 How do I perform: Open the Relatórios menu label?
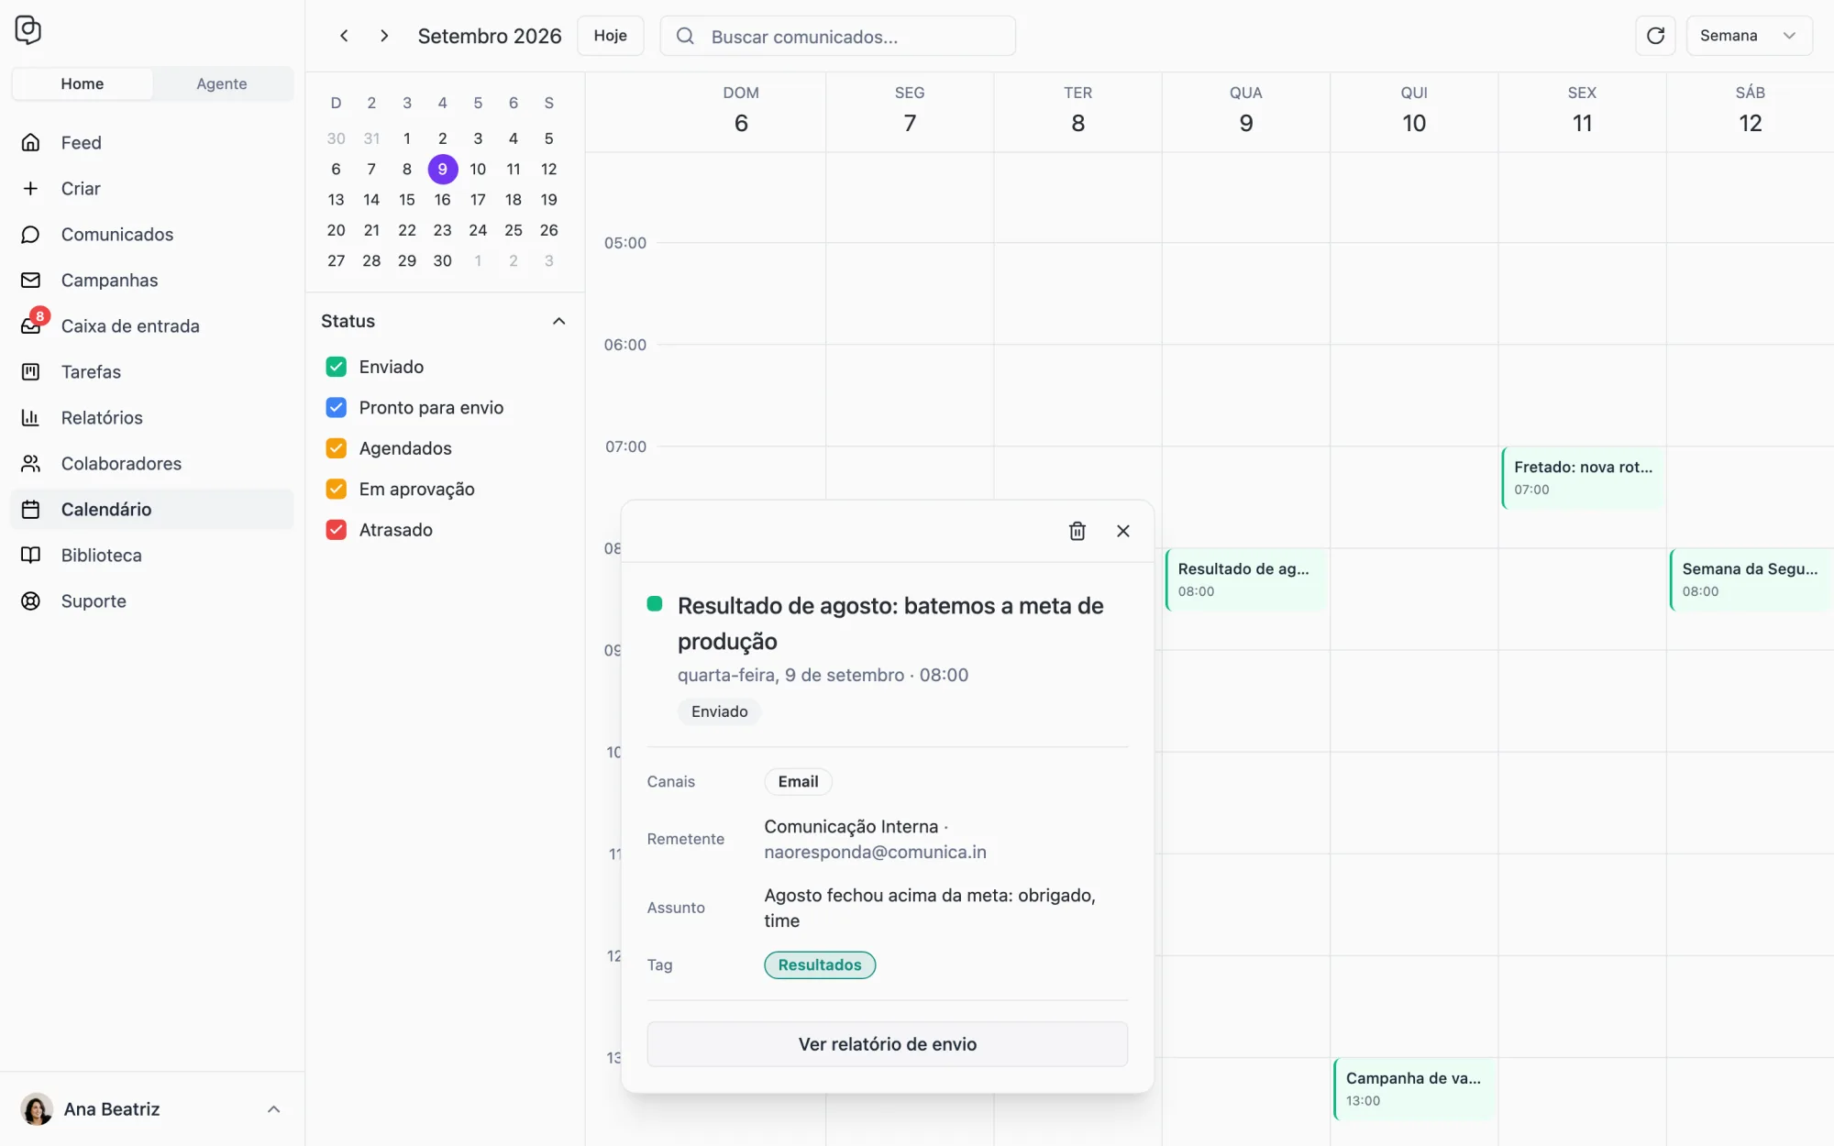102,418
